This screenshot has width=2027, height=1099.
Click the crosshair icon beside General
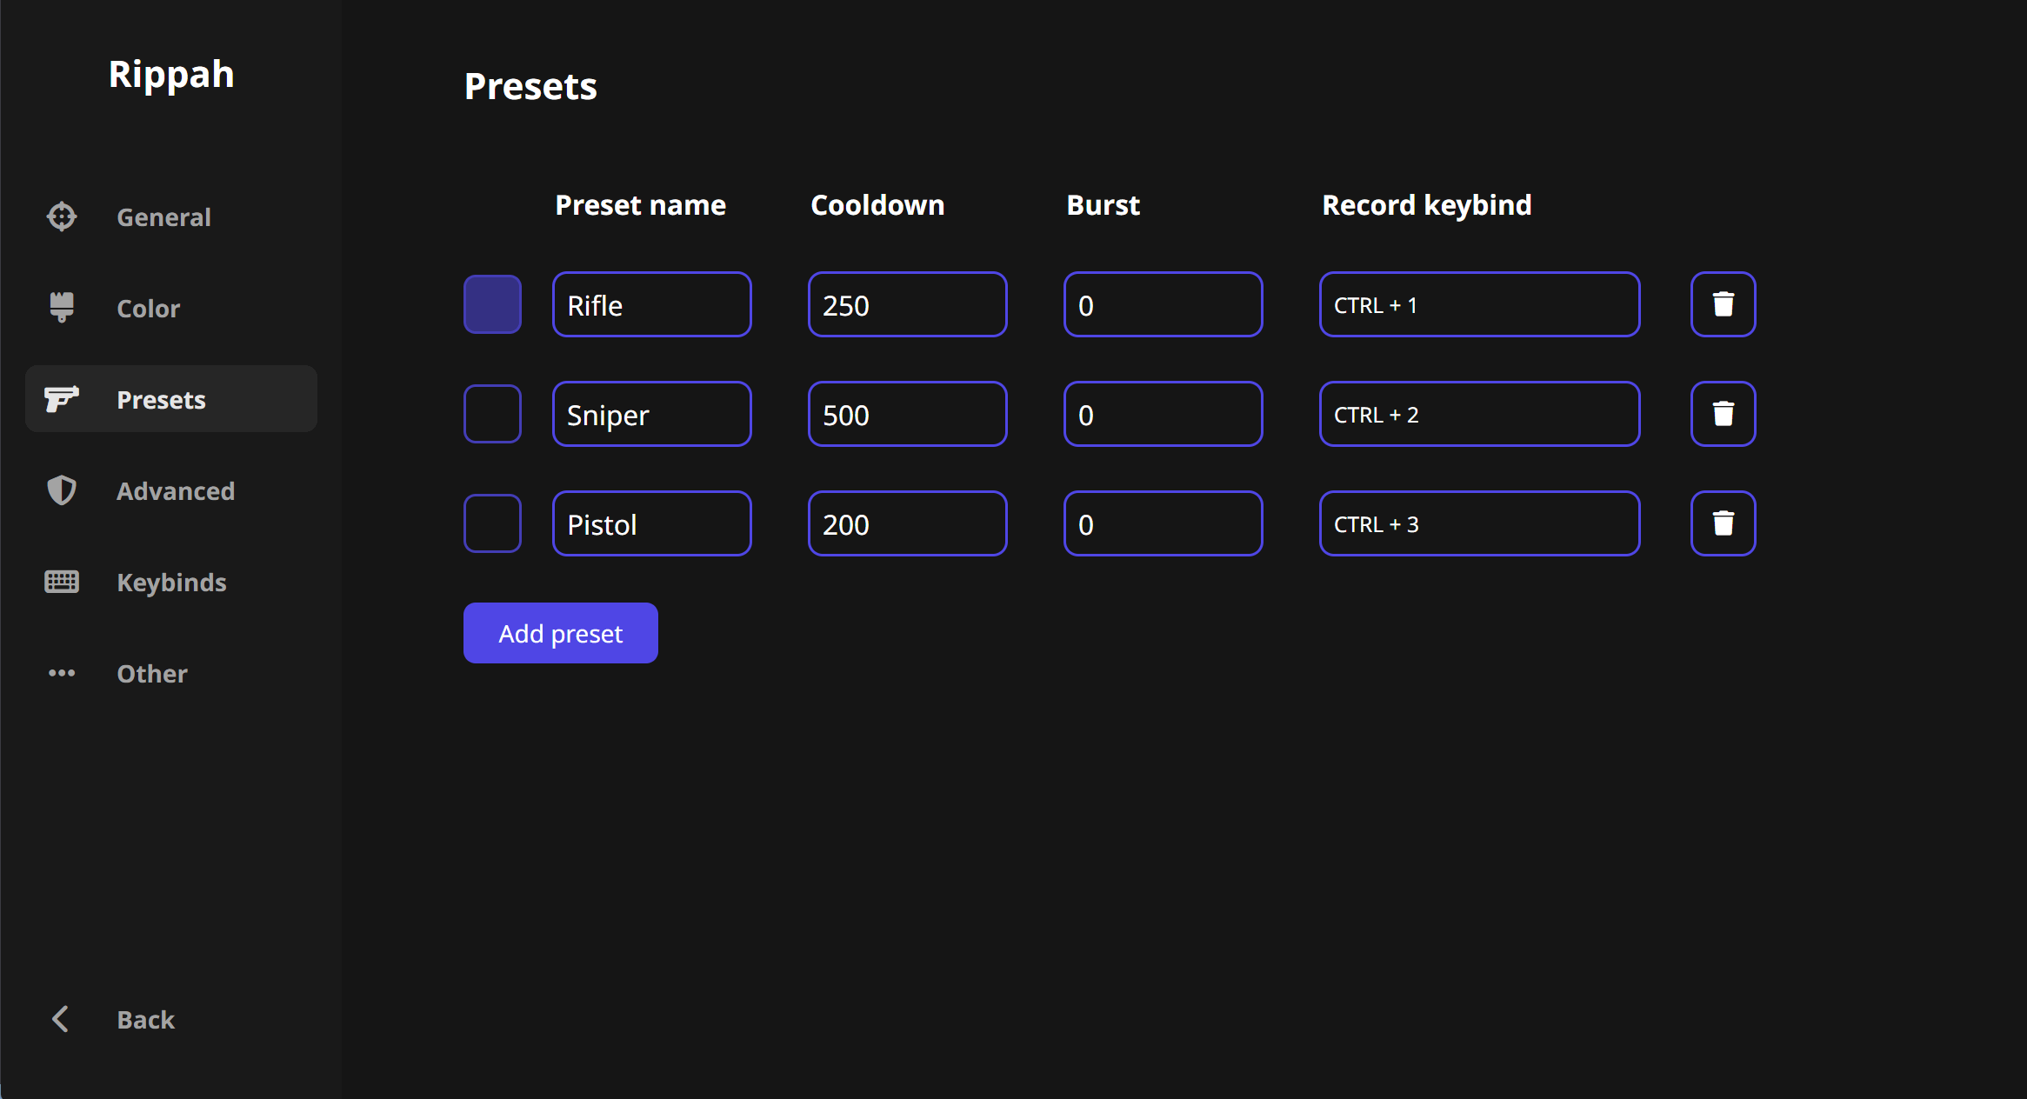[x=62, y=216]
